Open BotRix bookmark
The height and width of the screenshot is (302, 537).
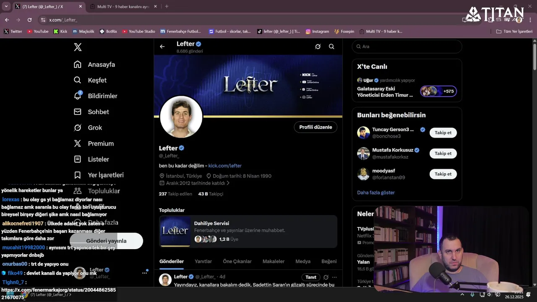tap(108, 31)
